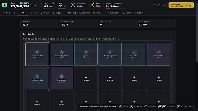Open the Marketing department room
This screenshot has height=111, width=198.
click(x=110, y=54)
